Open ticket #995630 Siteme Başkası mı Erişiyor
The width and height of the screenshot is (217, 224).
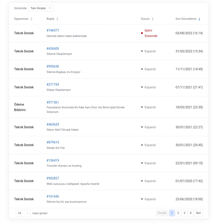pos(53,67)
